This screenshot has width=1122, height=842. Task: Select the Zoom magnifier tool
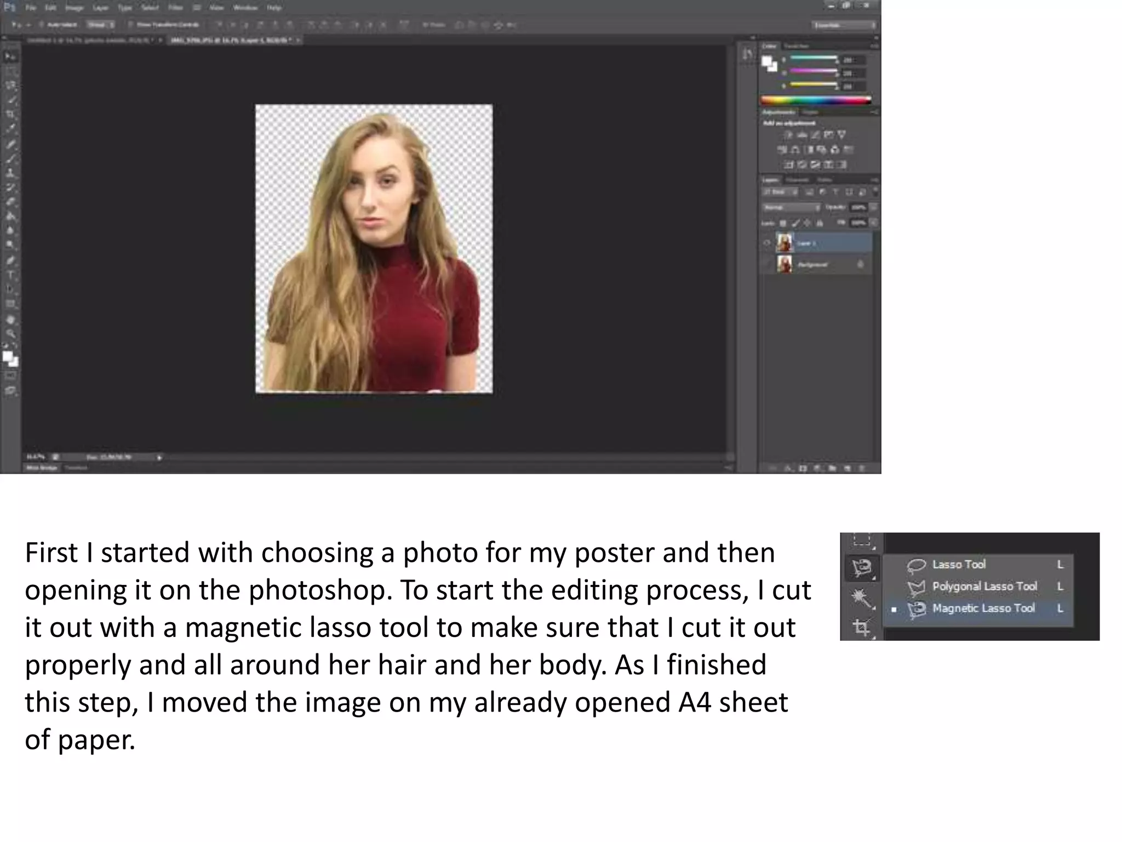coord(10,333)
